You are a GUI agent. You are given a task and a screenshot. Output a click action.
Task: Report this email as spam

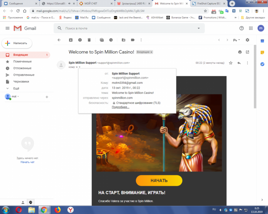click(x=80, y=40)
